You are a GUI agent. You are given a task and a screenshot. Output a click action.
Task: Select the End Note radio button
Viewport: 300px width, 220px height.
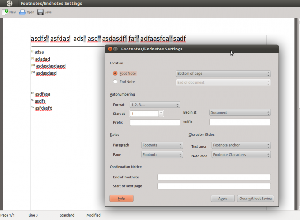115,82
